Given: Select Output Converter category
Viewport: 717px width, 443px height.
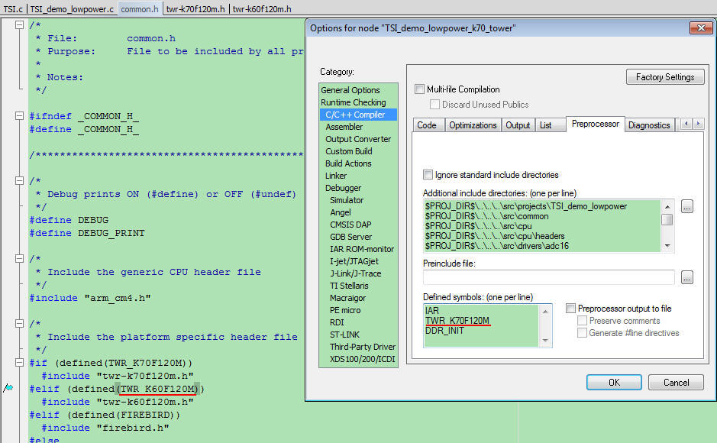Looking at the screenshot, I should (358, 139).
